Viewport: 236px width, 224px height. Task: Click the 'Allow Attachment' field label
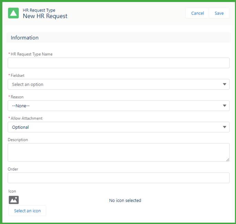27,118
